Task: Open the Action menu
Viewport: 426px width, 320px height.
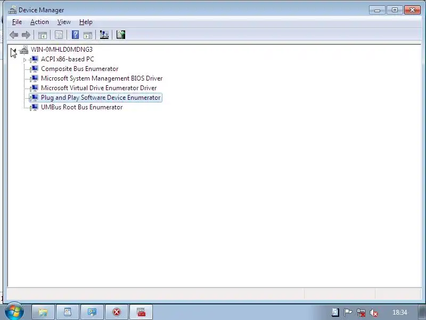Action: pyautogui.click(x=39, y=22)
